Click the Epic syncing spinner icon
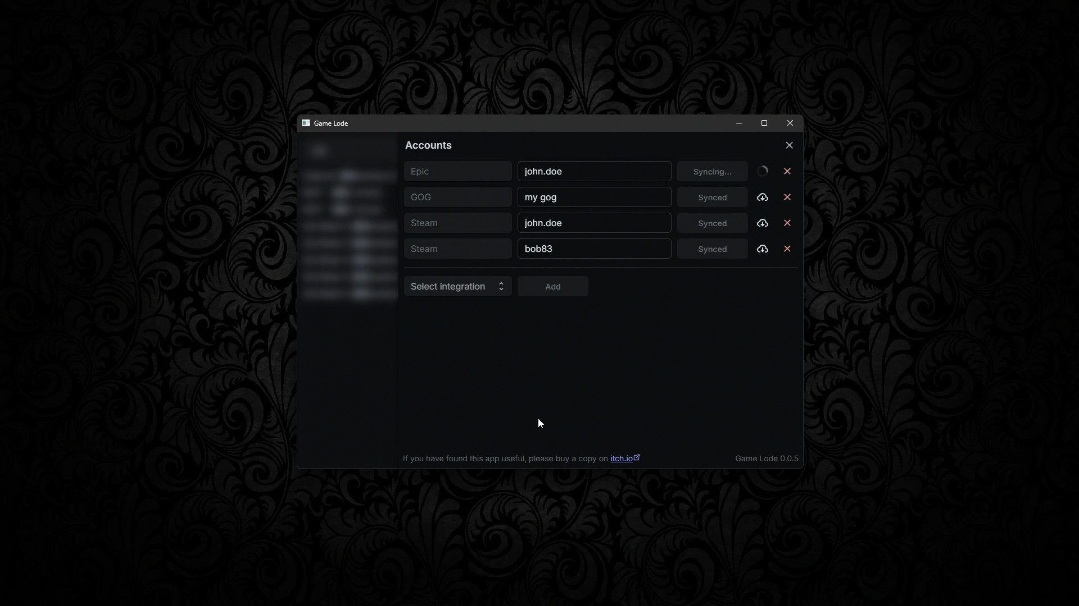Screen dimensions: 1079x606 (762, 172)
